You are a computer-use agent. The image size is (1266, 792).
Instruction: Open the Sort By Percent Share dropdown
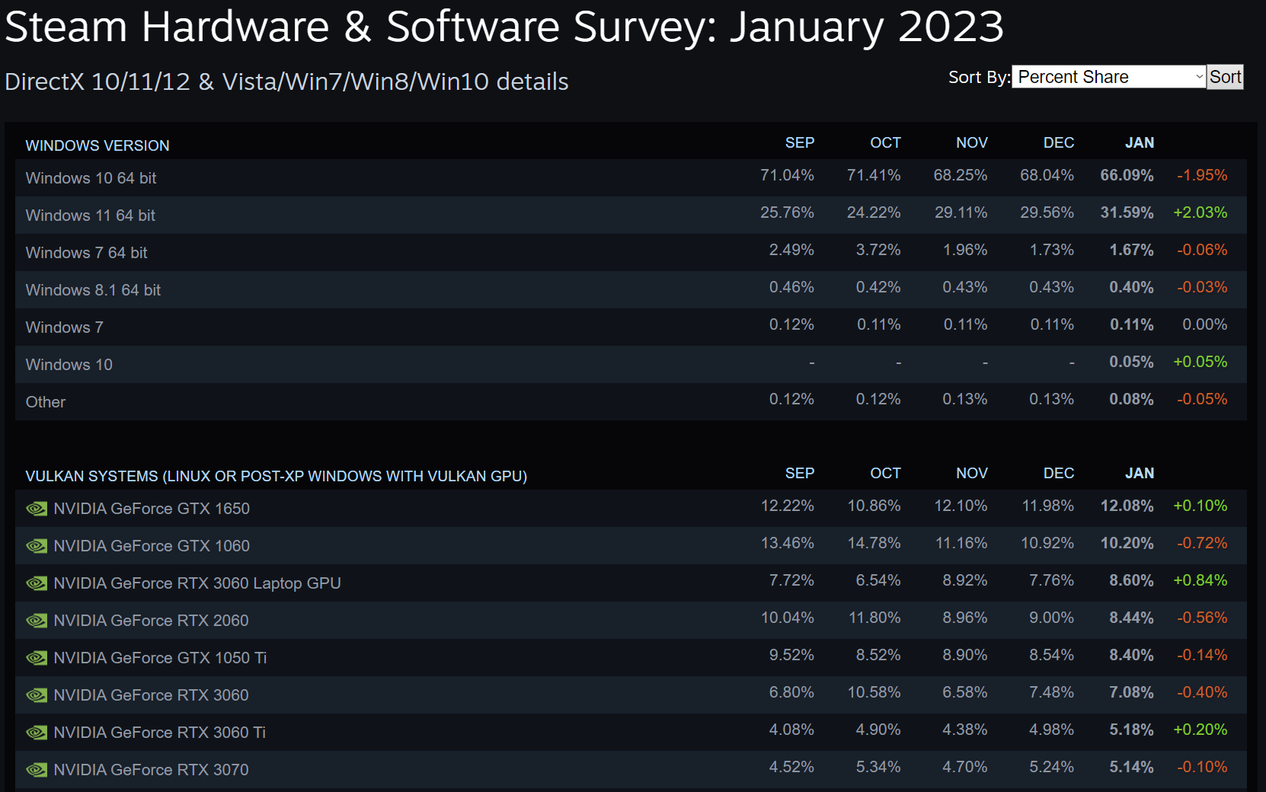(1108, 77)
